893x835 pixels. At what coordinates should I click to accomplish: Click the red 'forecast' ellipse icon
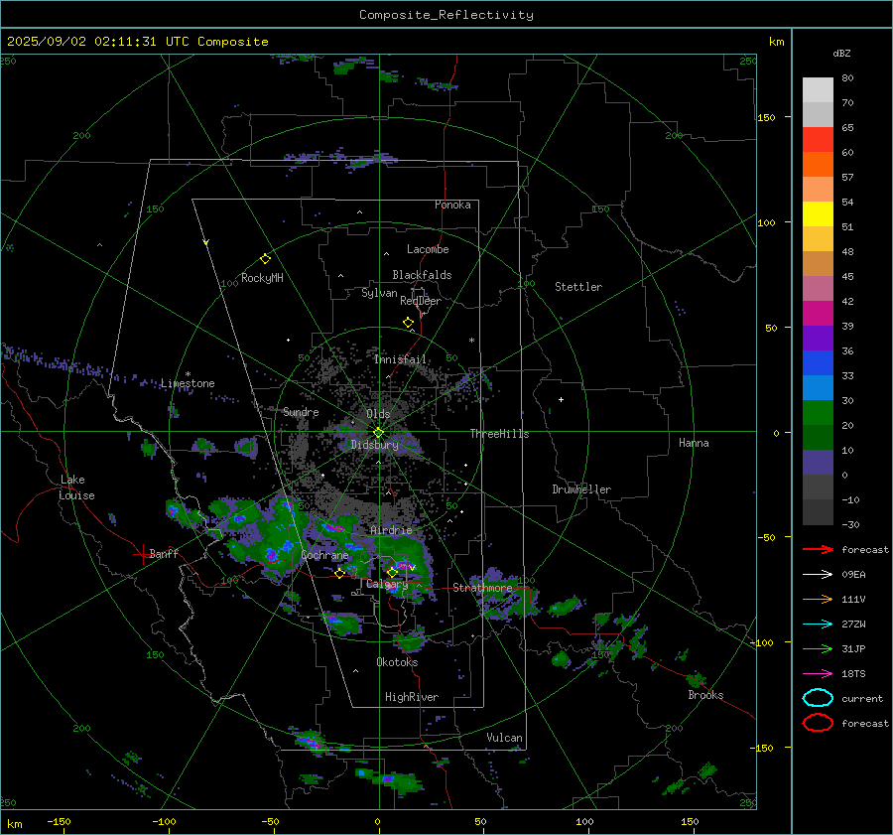coord(818,723)
